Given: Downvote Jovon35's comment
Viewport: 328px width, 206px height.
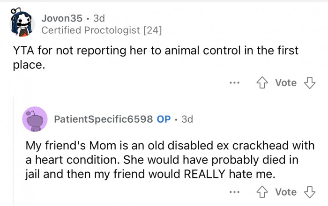Looking at the screenshot, I should 309,83.
